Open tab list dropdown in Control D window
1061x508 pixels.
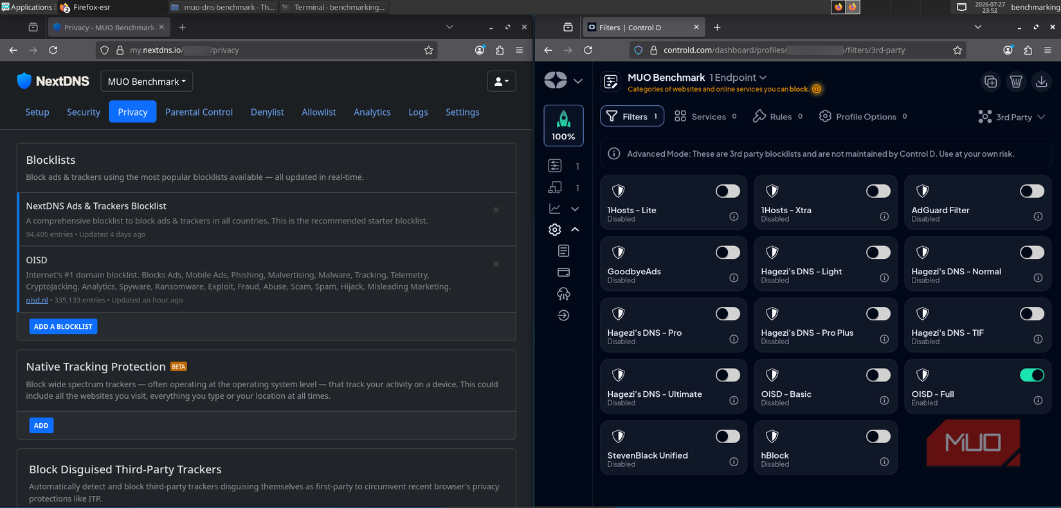[977, 27]
